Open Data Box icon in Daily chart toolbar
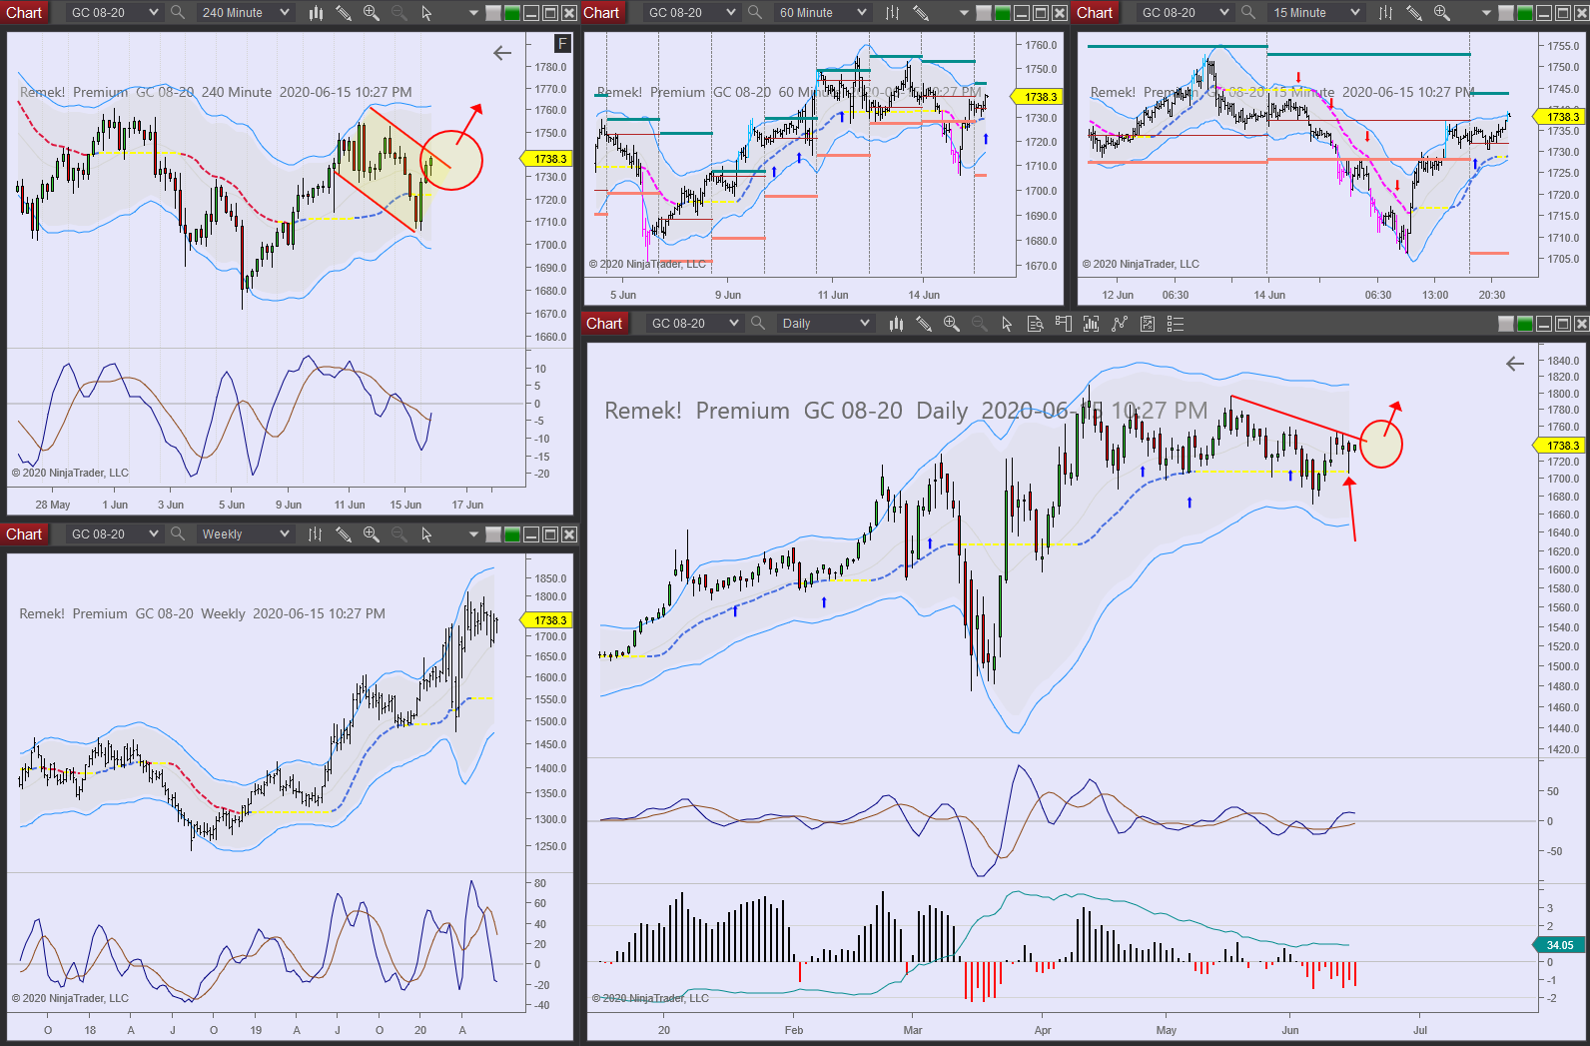The height and width of the screenshot is (1046, 1590). click(x=1036, y=324)
